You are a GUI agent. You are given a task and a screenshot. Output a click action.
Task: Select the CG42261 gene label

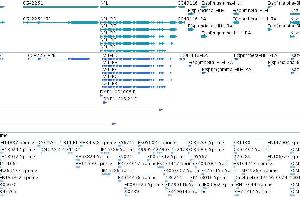pyautogui.click(x=33, y=3)
